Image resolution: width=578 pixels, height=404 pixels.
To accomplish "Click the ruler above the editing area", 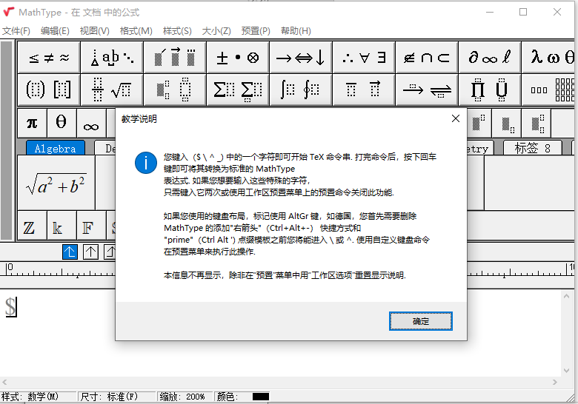I will point(289,269).
